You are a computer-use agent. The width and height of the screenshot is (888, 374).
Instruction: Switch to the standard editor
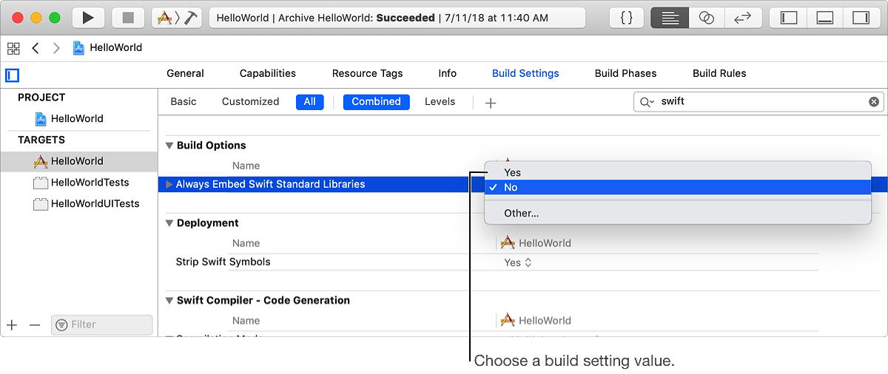point(670,18)
